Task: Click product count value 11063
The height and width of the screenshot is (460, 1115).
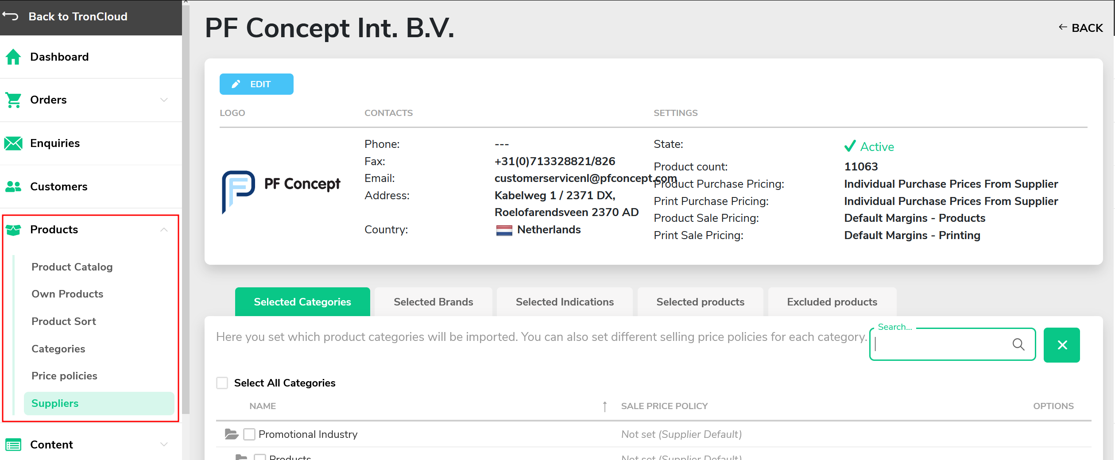Action: pyautogui.click(x=861, y=166)
